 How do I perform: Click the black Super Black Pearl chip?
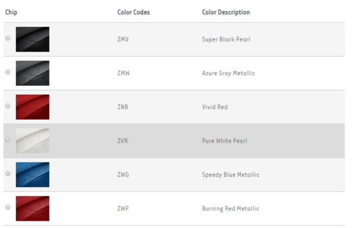32,40
